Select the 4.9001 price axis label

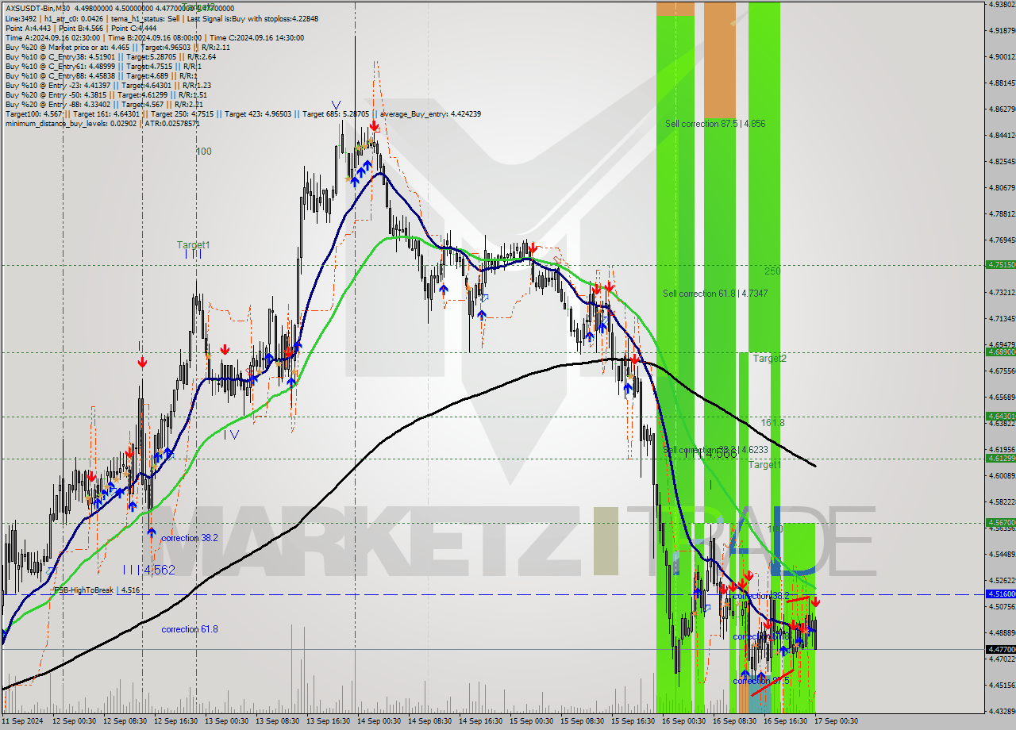point(1002,56)
